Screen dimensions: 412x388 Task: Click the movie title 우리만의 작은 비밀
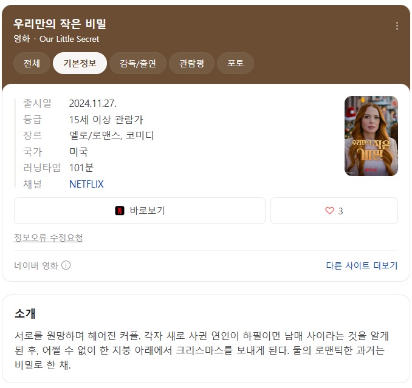(x=60, y=24)
